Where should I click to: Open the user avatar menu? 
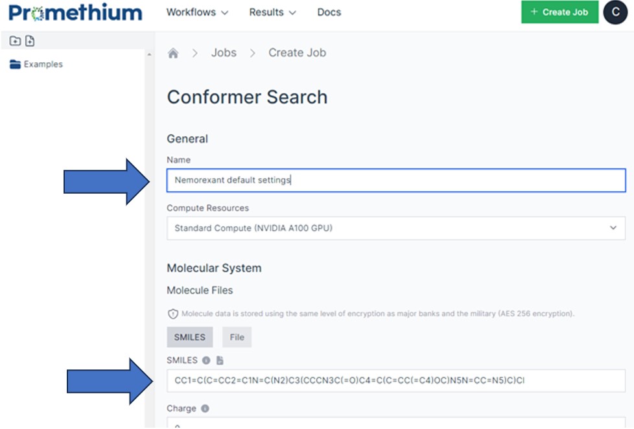click(615, 12)
